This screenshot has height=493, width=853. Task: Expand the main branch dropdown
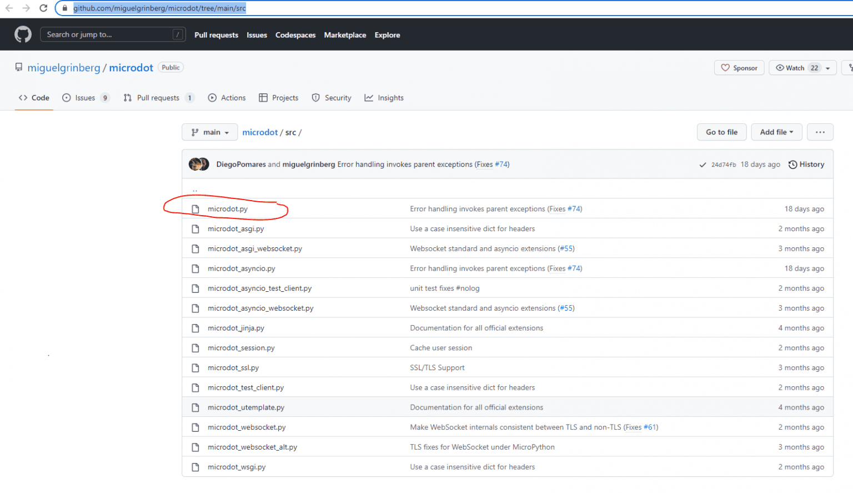pyautogui.click(x=210, y=132)
